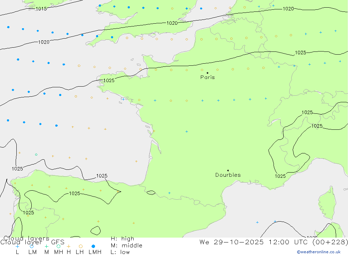
Task: Click the 'GFS' model label
Action: (58, 242)
